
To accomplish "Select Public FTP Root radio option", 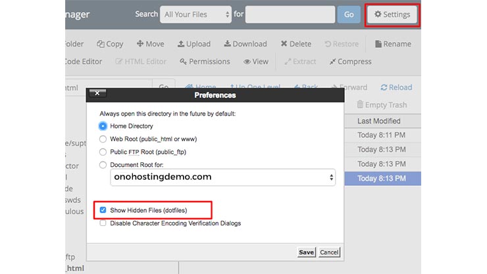I will click(x=103, y=152).
